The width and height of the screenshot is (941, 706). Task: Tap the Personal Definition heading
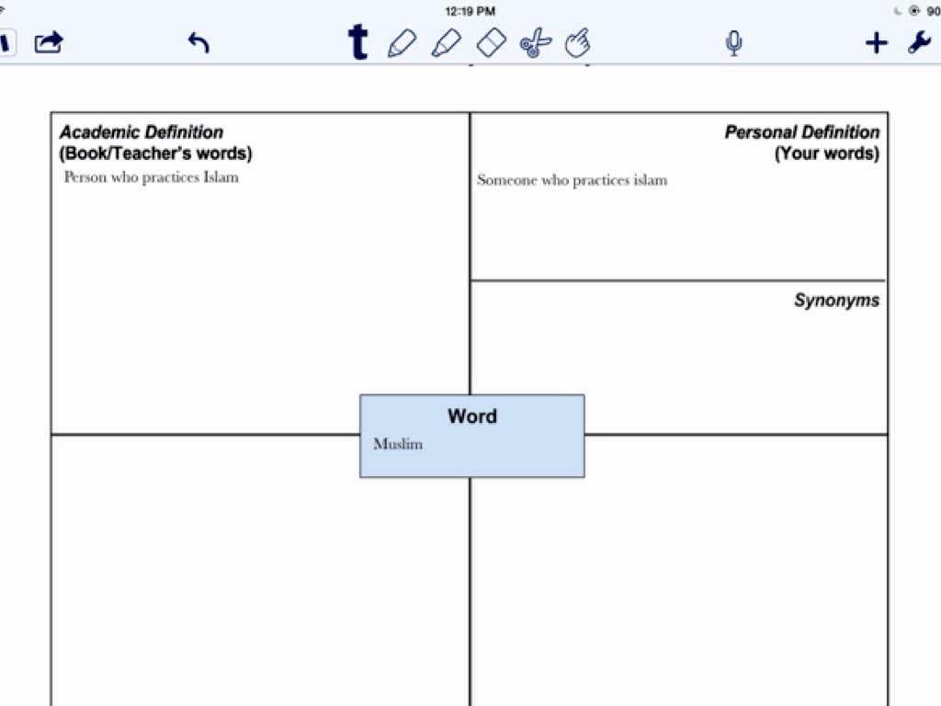pyautogui.click(x=801, y=132)
